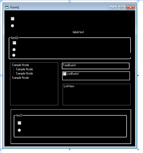Click the label test text

point(78,32)
